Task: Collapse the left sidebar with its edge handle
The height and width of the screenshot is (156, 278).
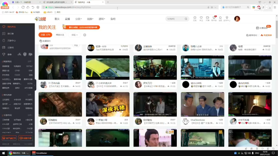Action: tap(35, 85)
